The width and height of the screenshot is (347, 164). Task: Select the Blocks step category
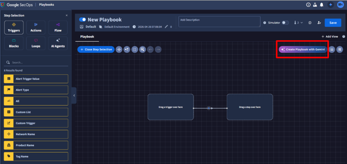[14, 43]
